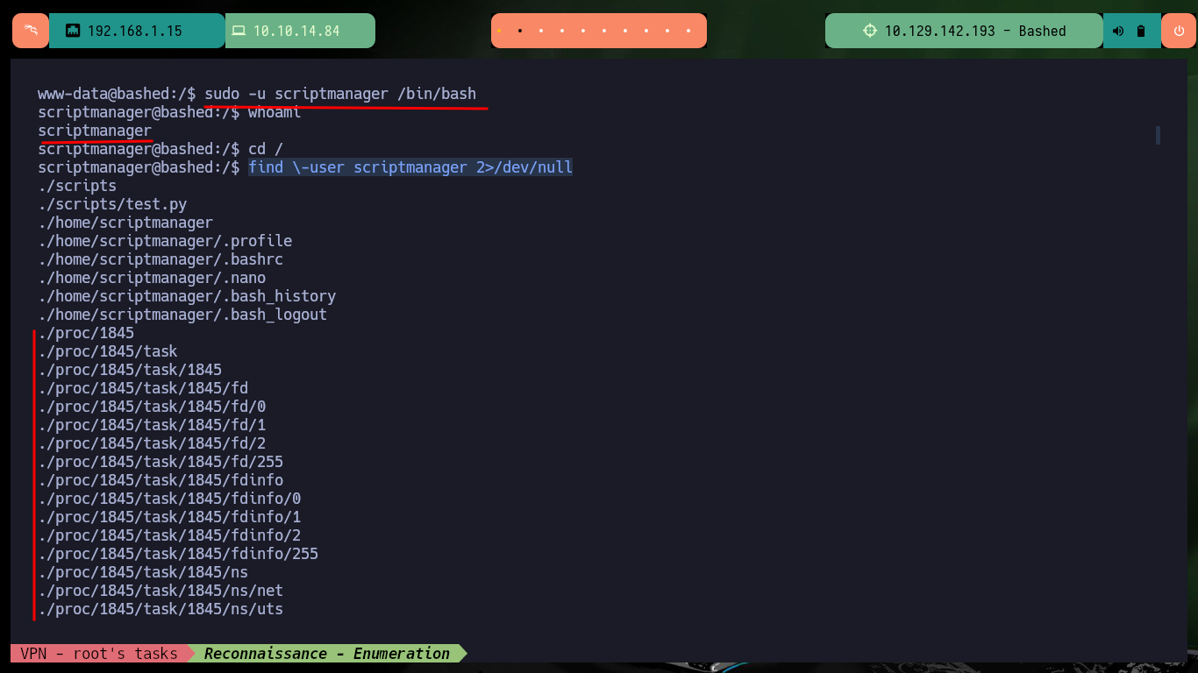Click the Kali dragon logo icon
Image resolution: width=1198 pixels, height=673 pixels.
(x=31, y=31)
